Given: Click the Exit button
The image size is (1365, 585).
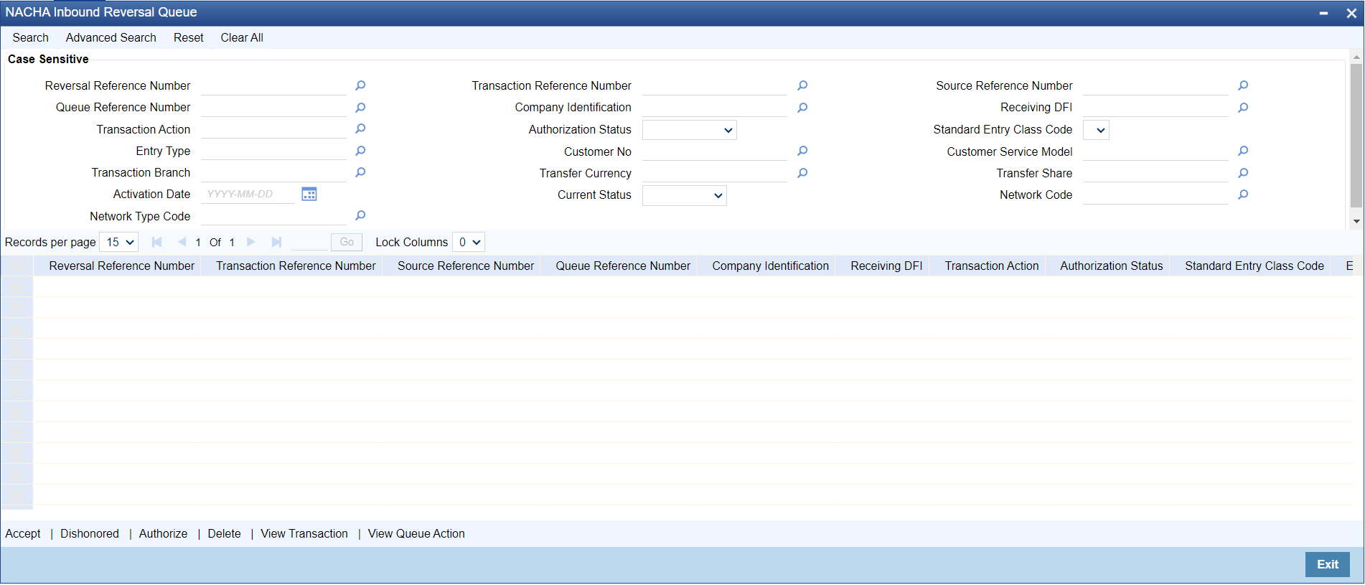Looking at the screenshot, I should coord(1327,564).
